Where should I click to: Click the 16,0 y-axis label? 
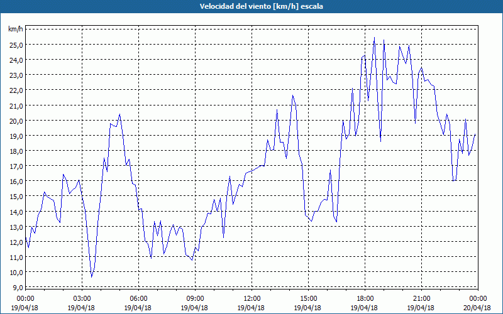[x=16, y=181]
